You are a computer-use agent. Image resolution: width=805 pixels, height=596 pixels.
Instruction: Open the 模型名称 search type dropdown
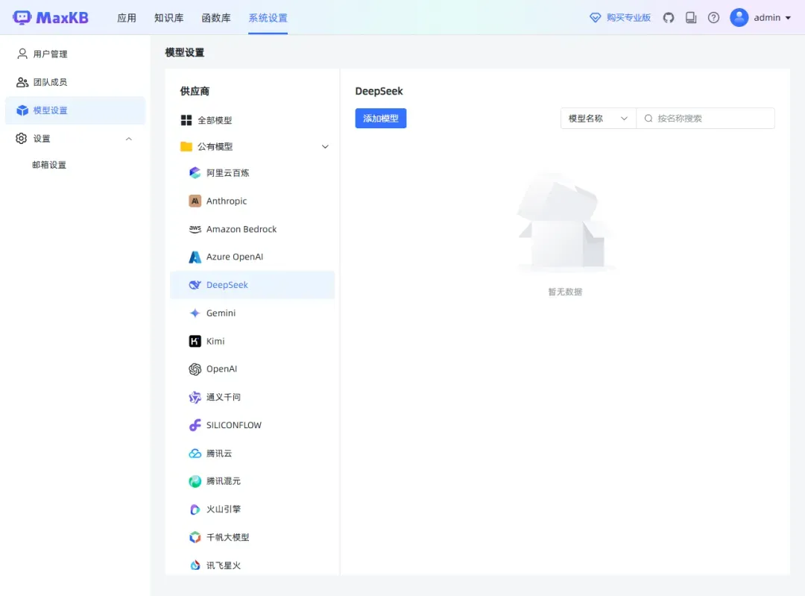[598, 119]
